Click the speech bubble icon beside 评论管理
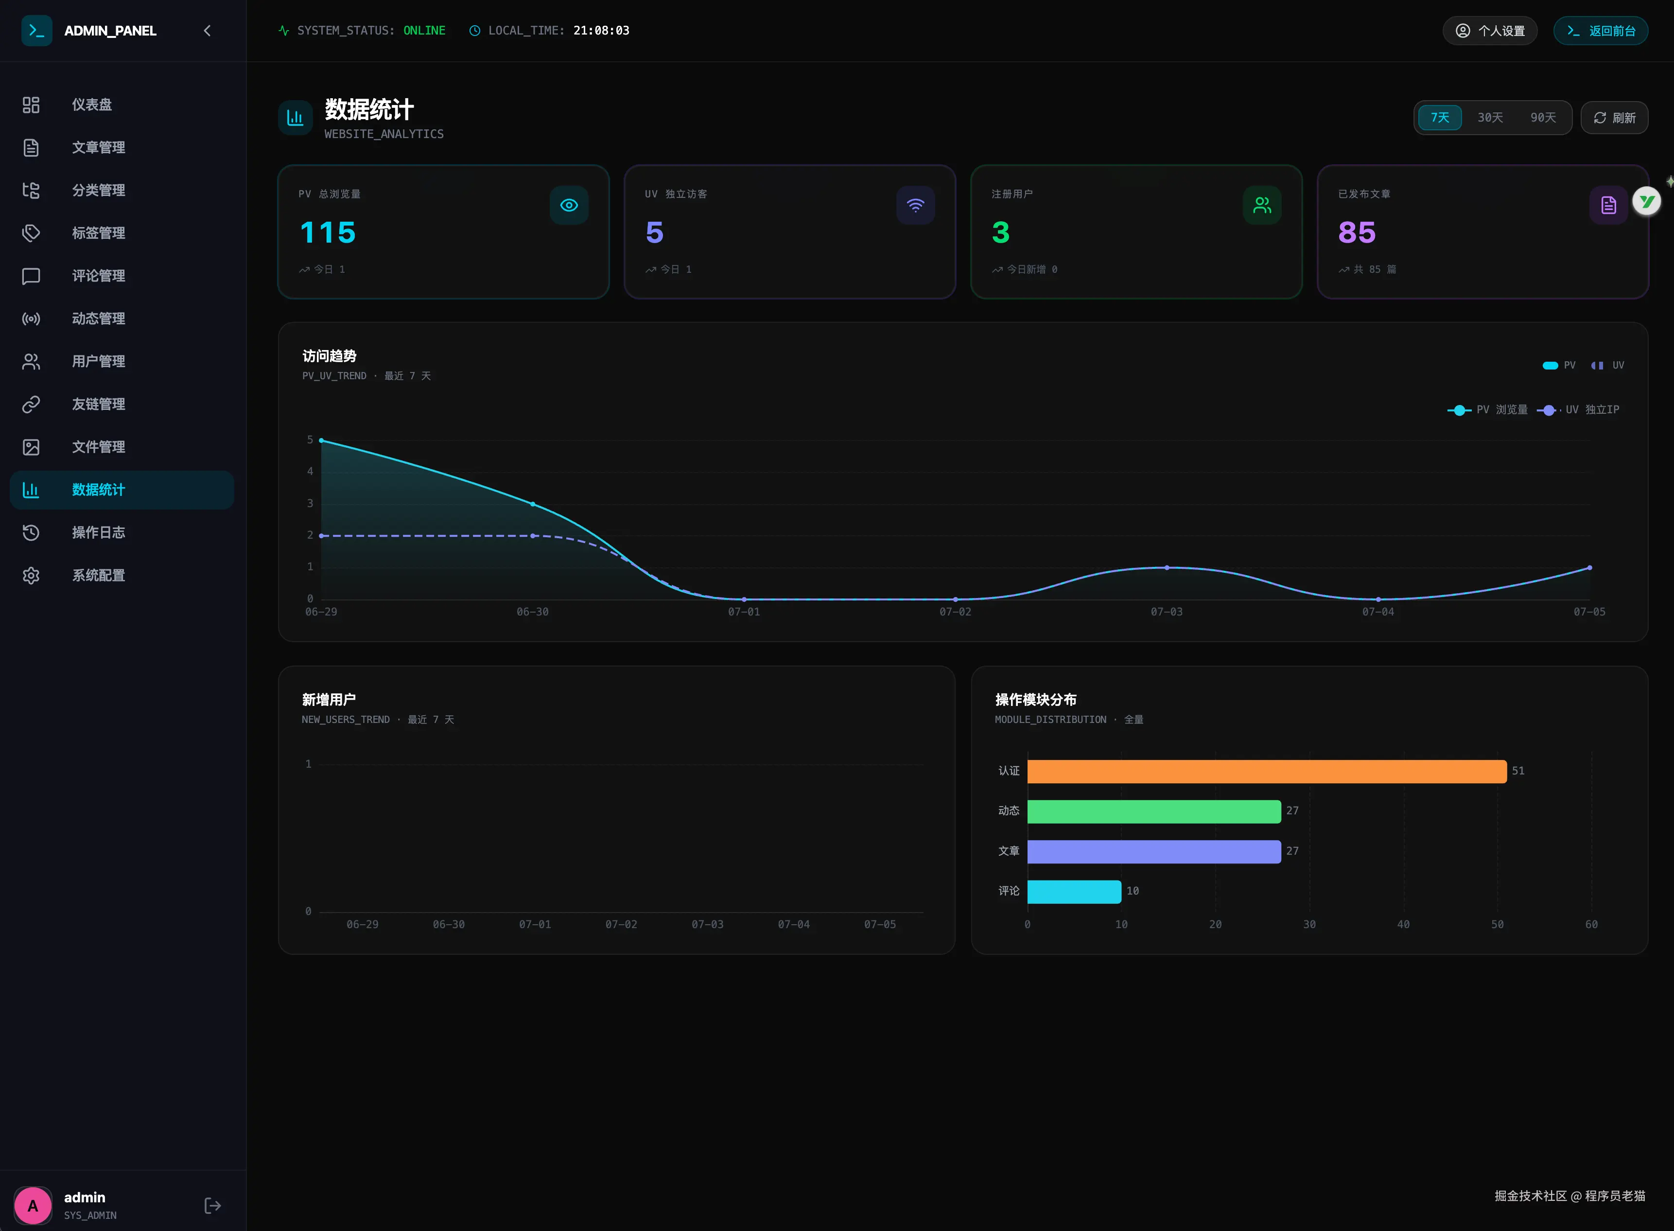1674x1231 pixels. point(31,277)
